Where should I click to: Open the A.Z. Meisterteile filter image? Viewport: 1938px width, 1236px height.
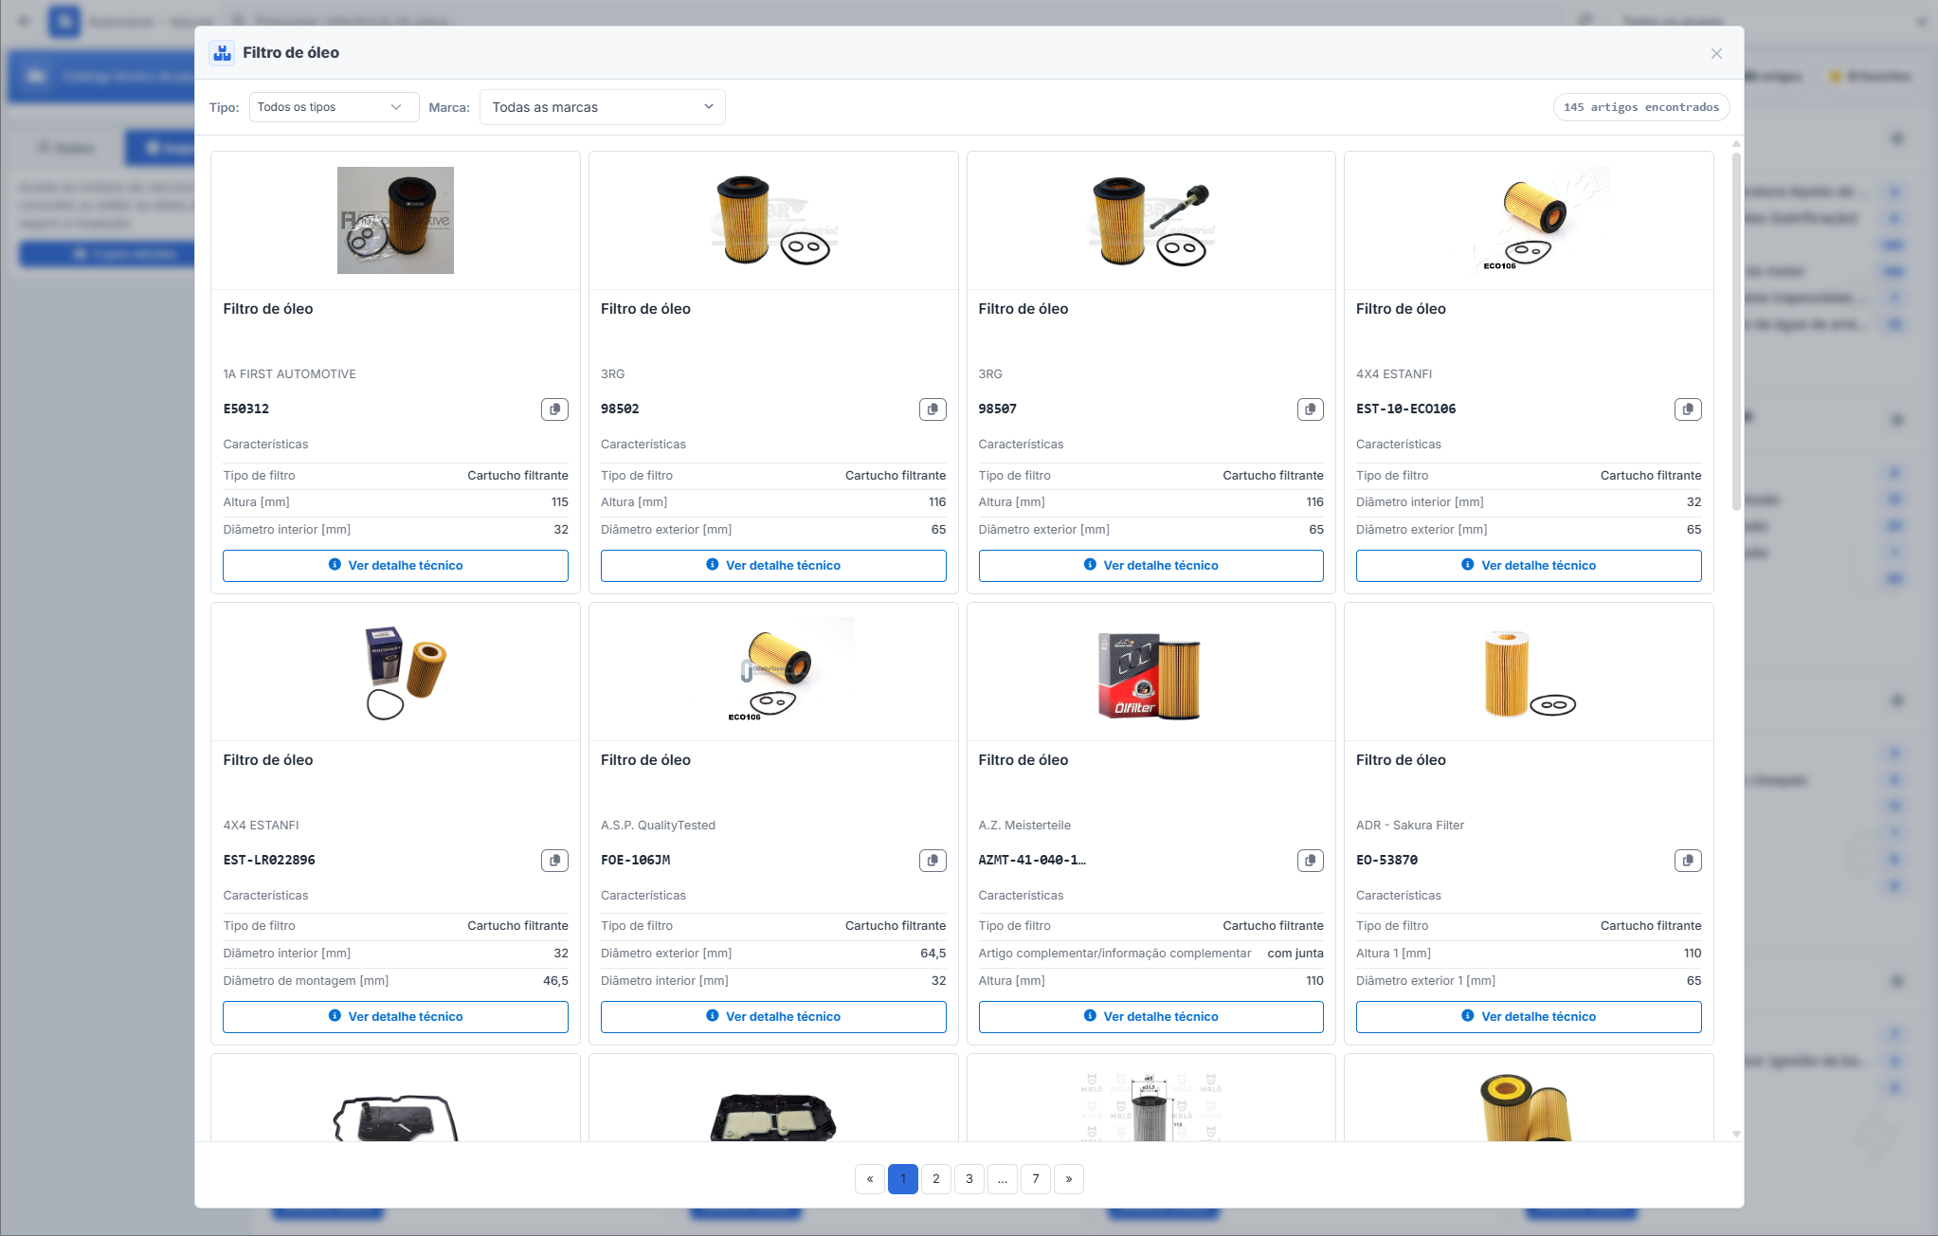point(1150,676)
